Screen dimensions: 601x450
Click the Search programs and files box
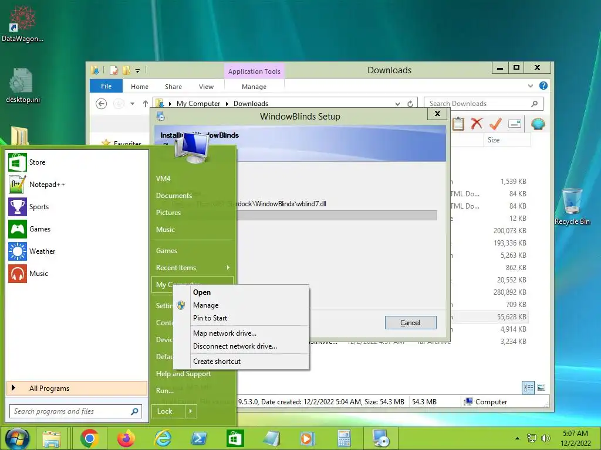[76, 411]
